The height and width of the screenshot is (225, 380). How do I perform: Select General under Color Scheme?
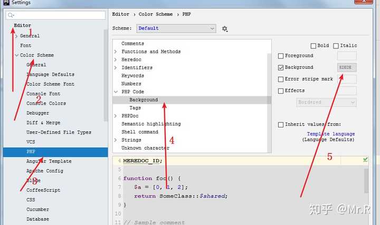[36, 65]
